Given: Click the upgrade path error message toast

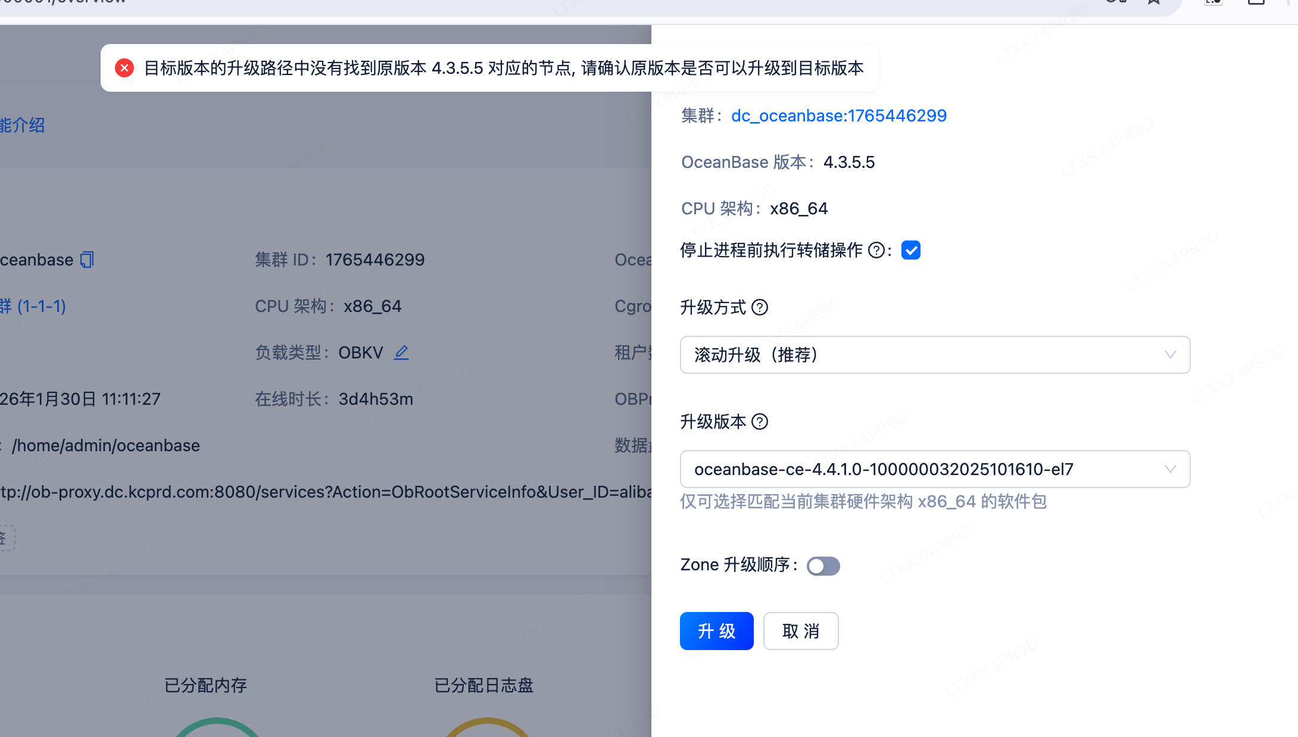Looking at the screenshot, I should coord(503,68).
